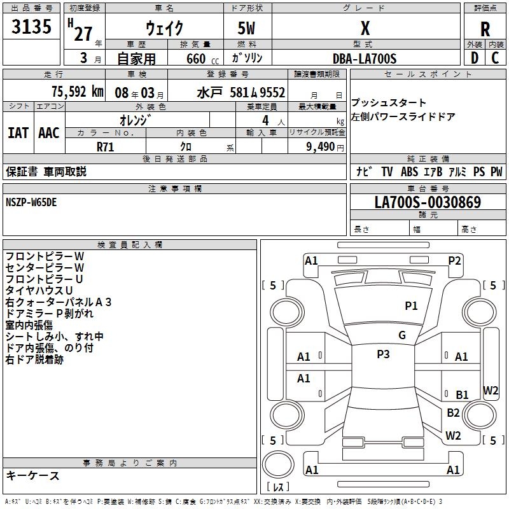Click the spare tire circle in diagram
Viewport: 509px width, 509px height.
278,464
